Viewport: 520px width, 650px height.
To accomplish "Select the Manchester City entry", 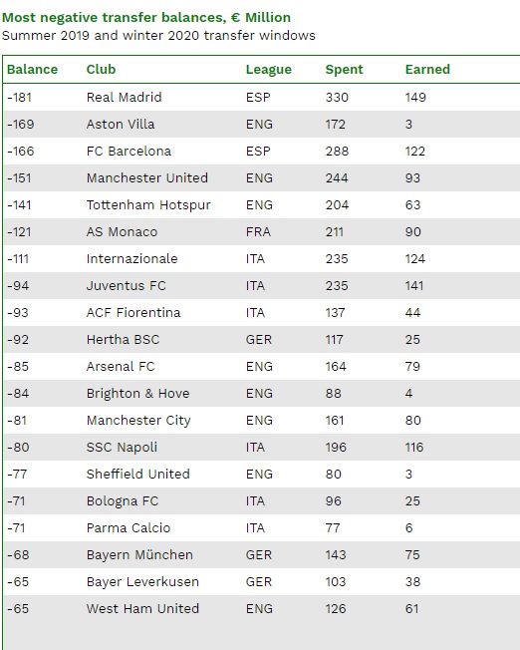I will (138, 421).
